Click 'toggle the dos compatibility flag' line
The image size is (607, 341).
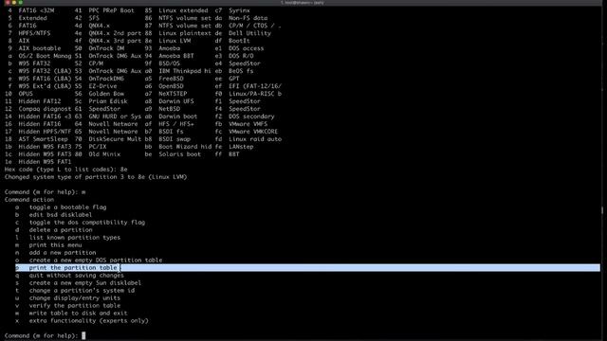[80, 223]
